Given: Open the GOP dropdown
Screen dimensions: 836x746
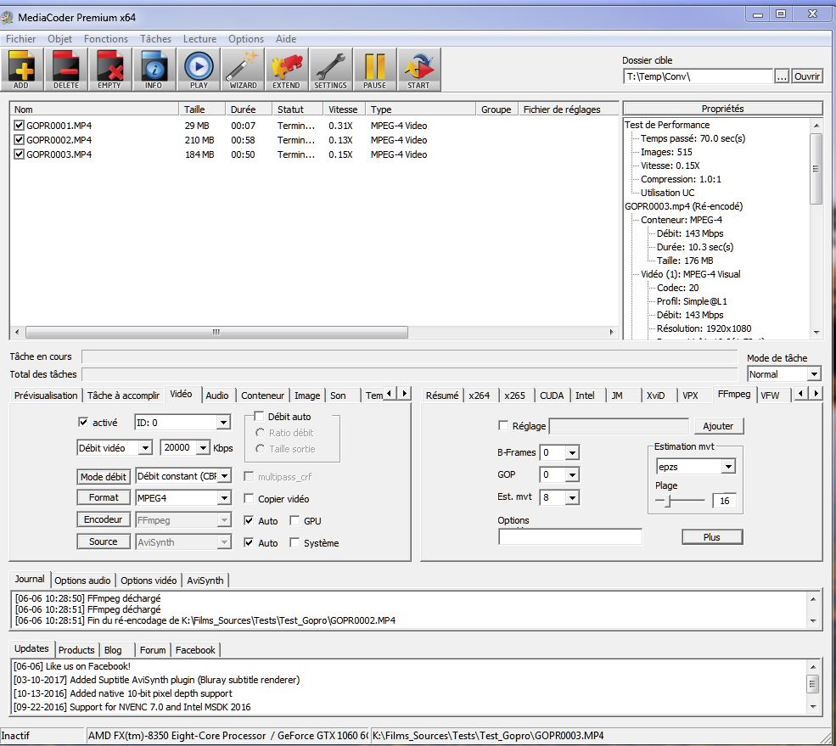Looking at the screenshot, I should point(573,474).
